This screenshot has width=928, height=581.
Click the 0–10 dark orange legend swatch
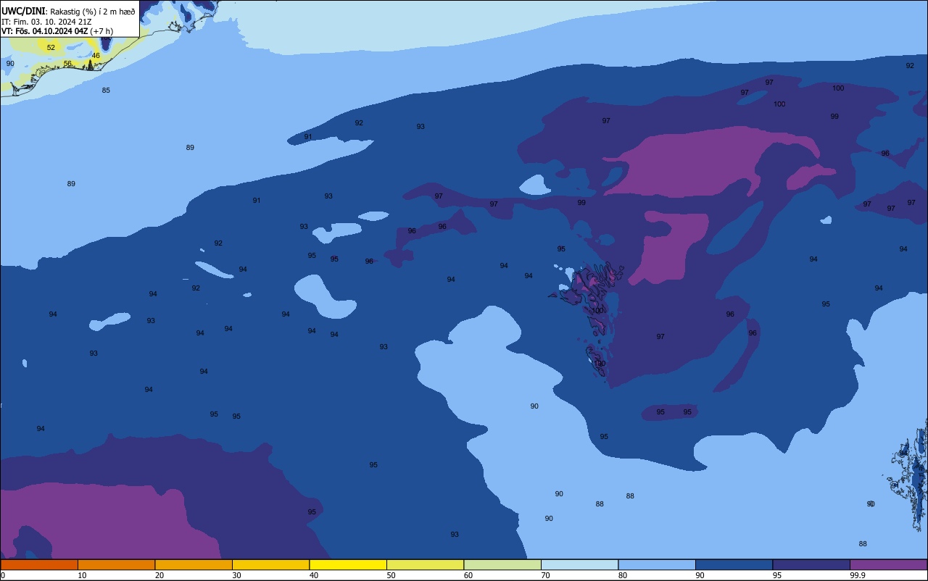tap(39, 564)
